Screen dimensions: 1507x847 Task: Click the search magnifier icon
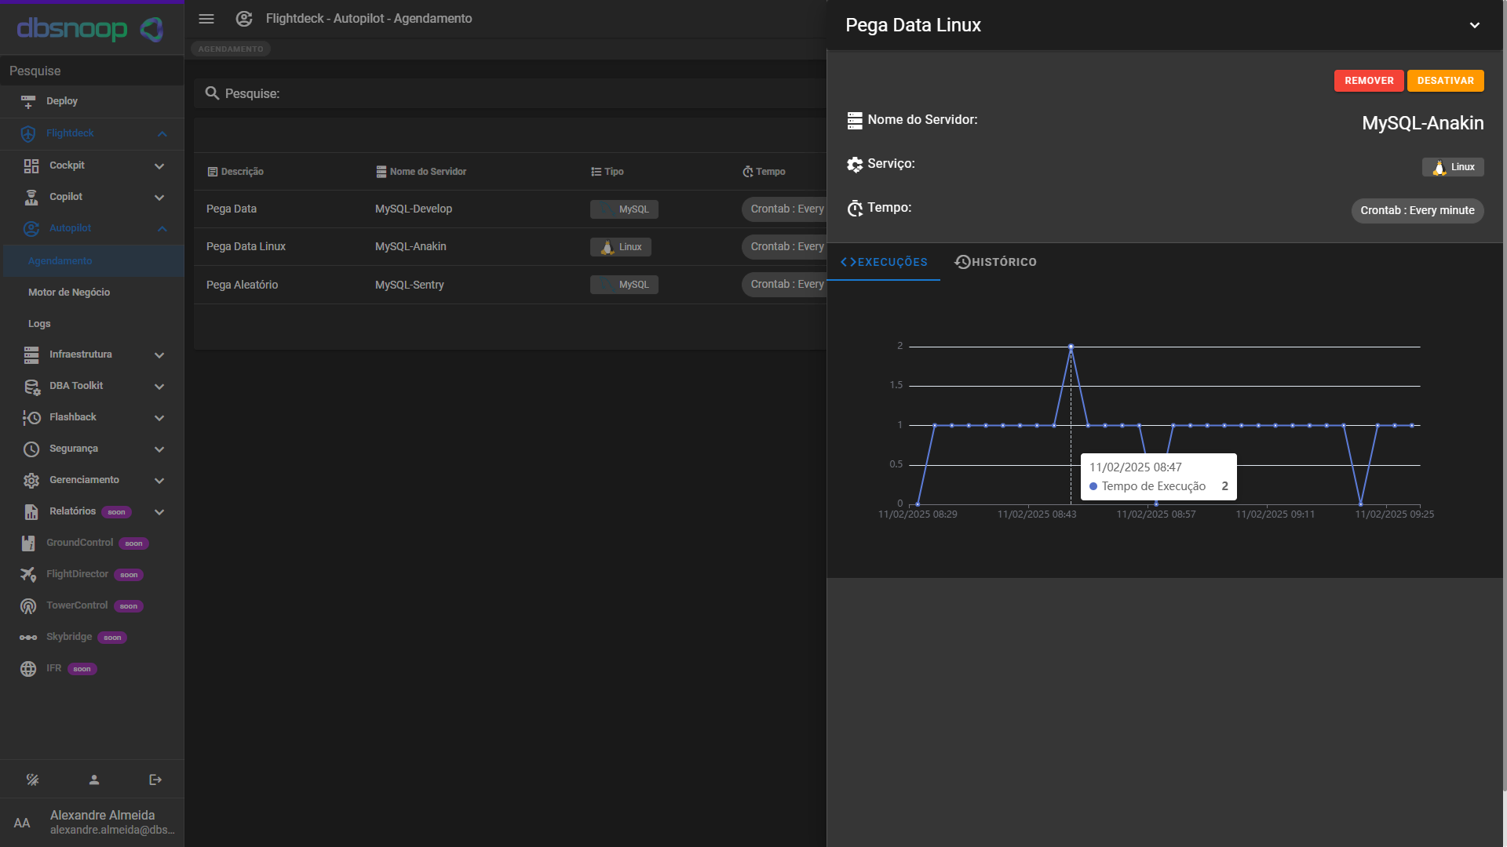[212, 93]
